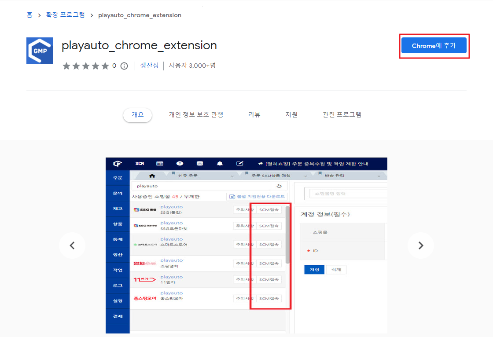
Task: Switch to the 개요 tab
Action: pos(137,115)
